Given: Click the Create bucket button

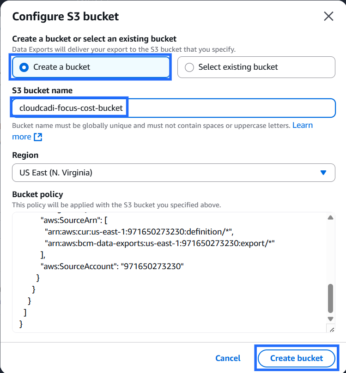Looking at the screenshot, I should (x=297, y=358).
